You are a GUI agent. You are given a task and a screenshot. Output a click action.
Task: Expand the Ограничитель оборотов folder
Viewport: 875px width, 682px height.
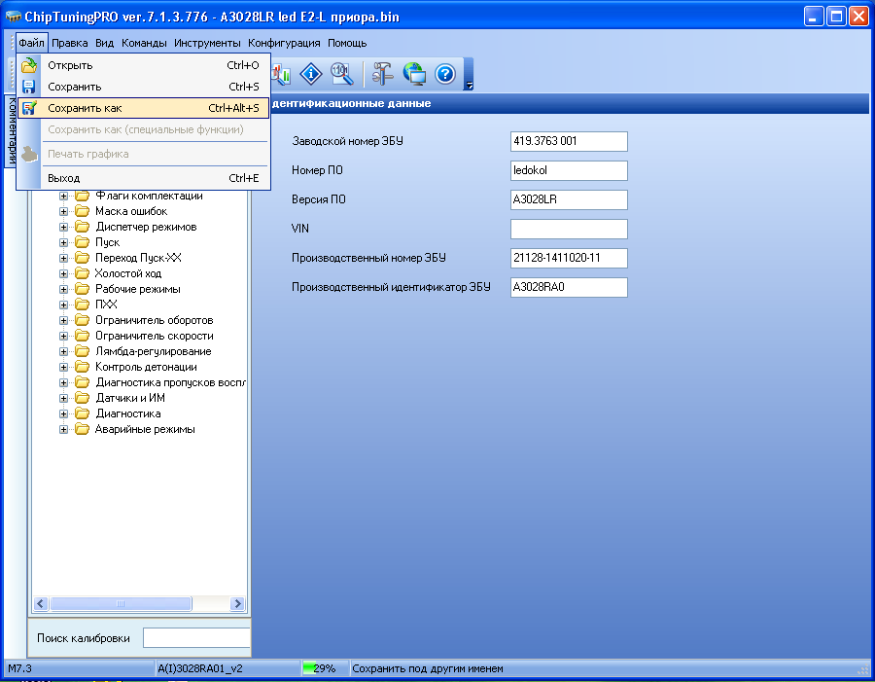point(63,321)
